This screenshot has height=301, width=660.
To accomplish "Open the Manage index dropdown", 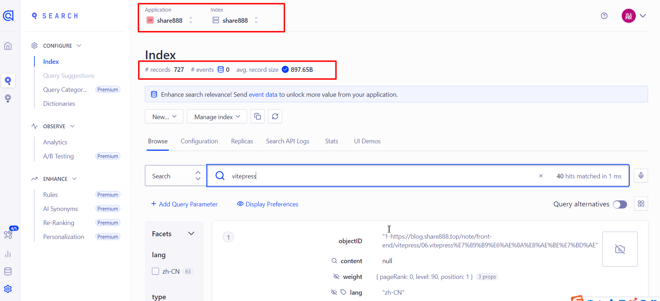I will click(x=217, y=116).
